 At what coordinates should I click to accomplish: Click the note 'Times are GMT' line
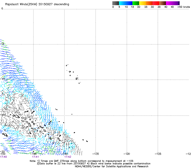click(82, 161)
